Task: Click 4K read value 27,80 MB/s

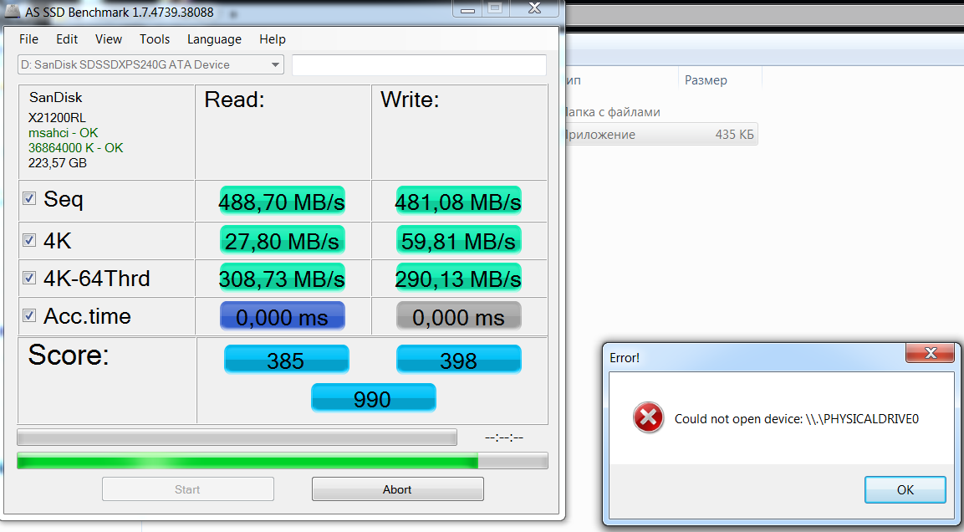Action: pos(283,240)
